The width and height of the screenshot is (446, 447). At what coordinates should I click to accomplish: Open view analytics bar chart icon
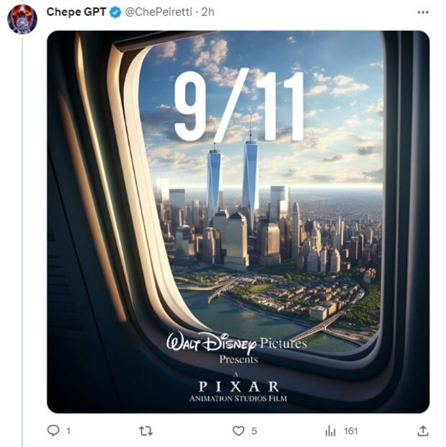[331, 430]
